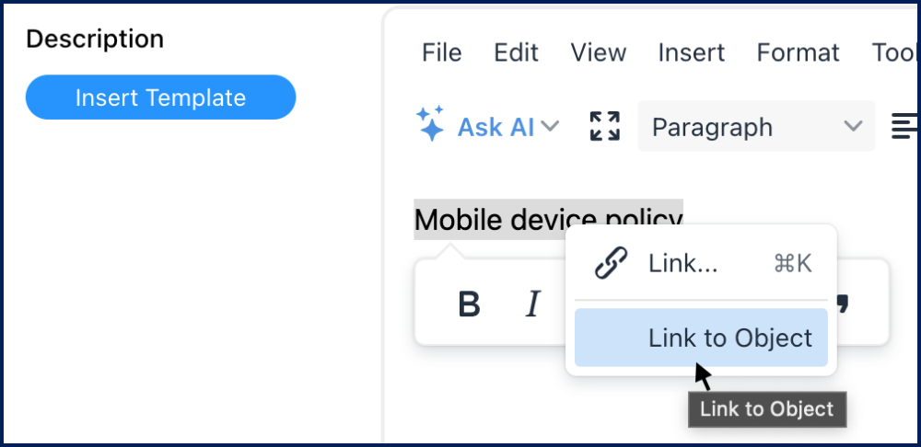Image resolution: width=921 pixels, height=447 pixels.
Task: Open the File menu
Action: point(441,52)
